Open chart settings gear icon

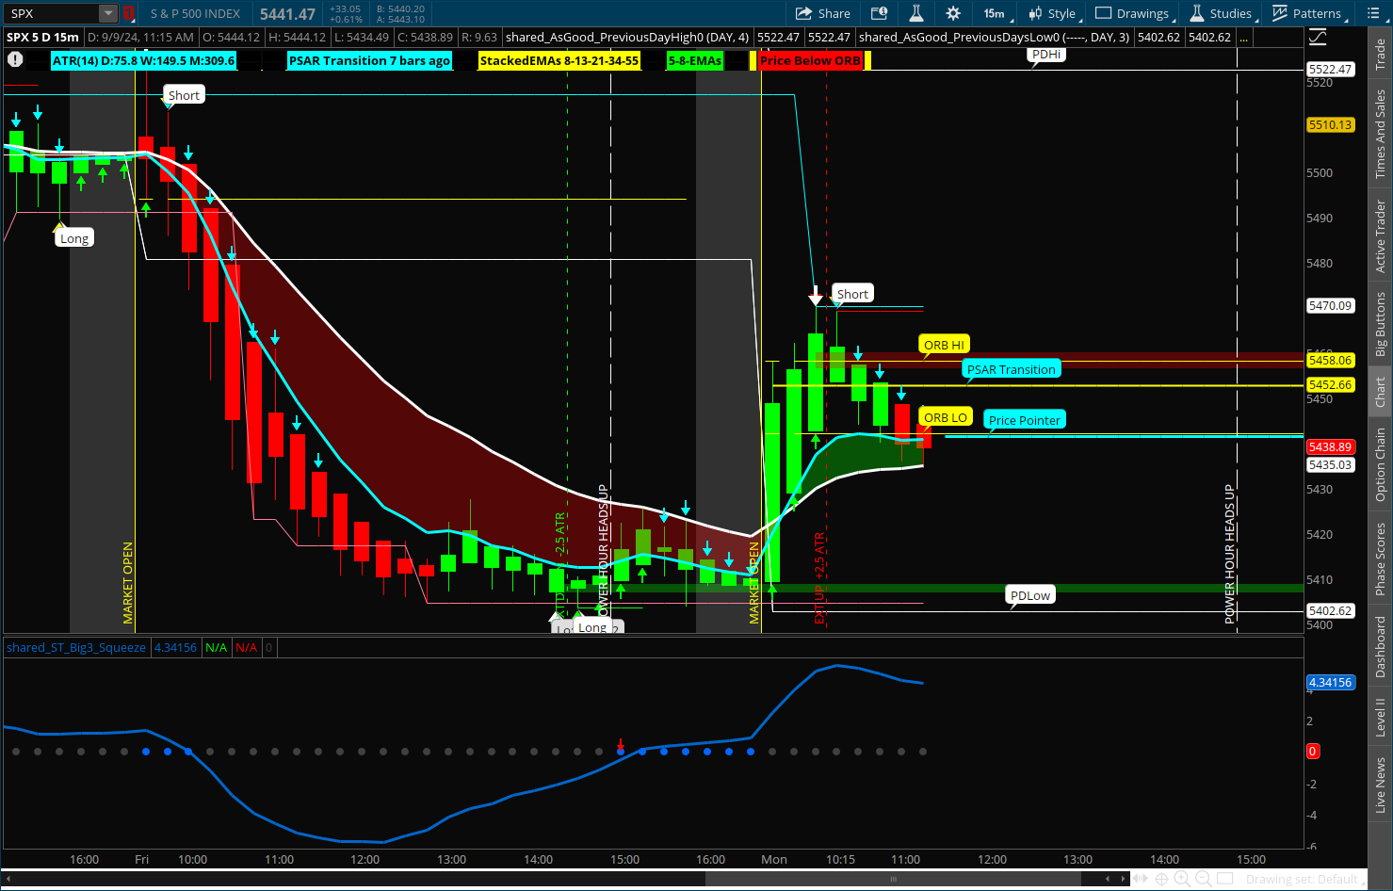tap(953, 13)
